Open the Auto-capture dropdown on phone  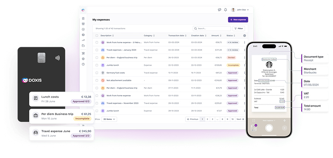(269, 120)
